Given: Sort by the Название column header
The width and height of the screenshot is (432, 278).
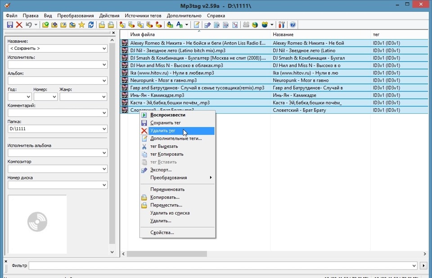Looking at the screenshot, I should (320, 35).
